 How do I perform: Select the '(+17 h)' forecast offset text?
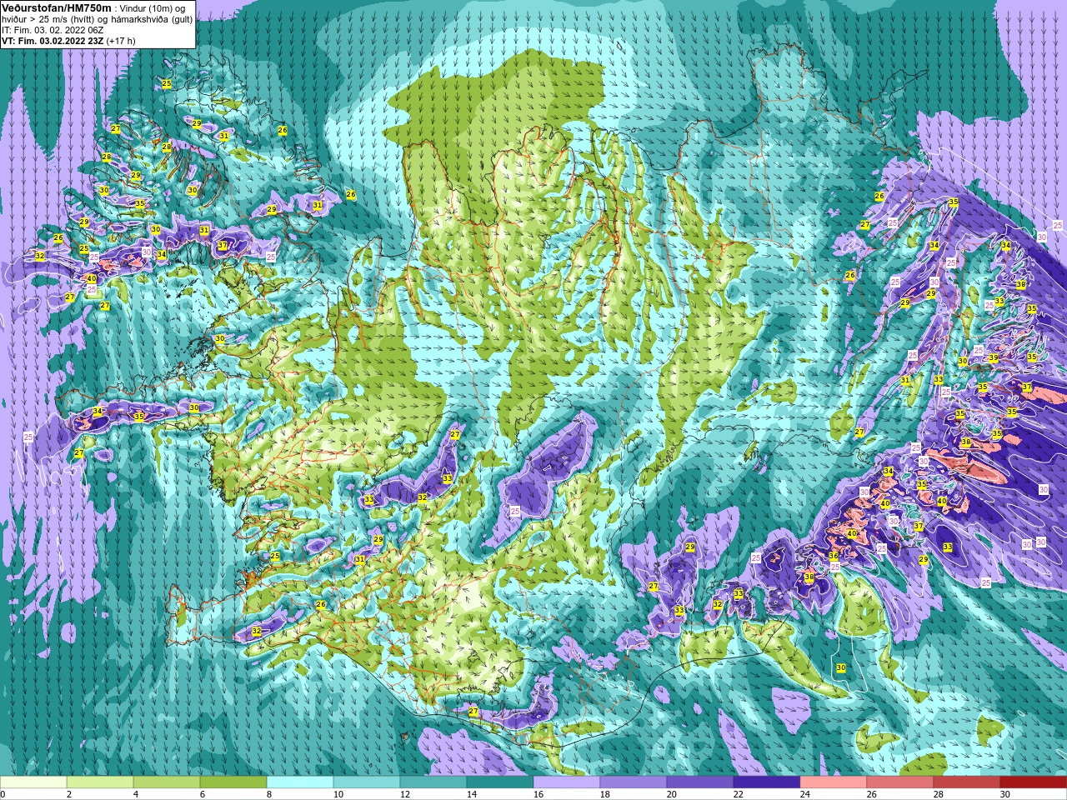pyautogui.click(x=121, y=40)
